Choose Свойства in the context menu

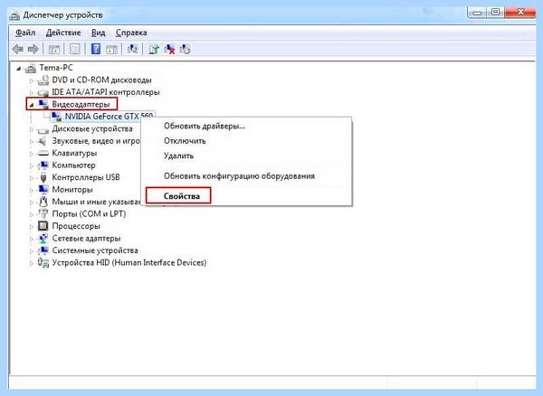pyautogui.click(x=182, y=196)
